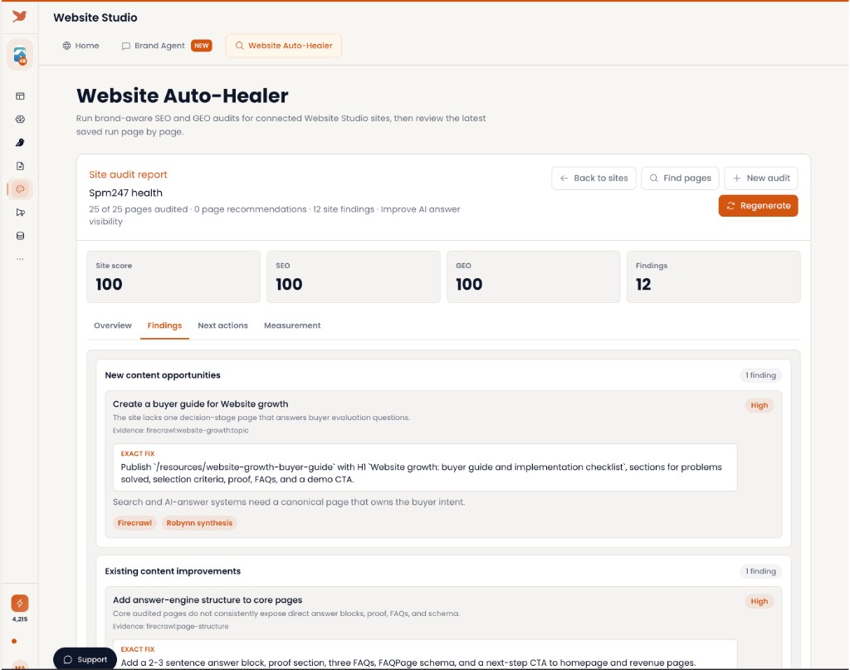Go to the Home tab
The width and height of the screenshot is (850, 670).
click(81, 46)
